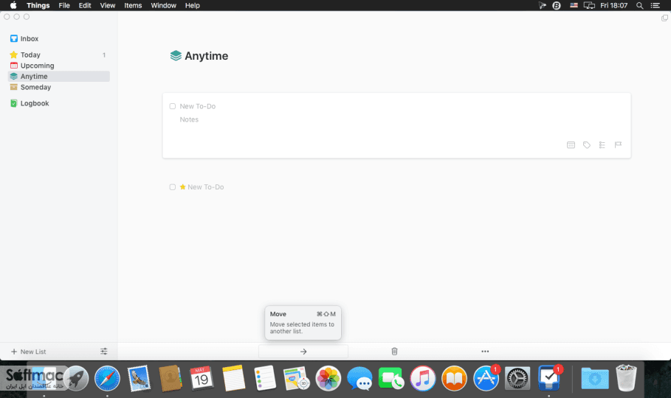Screen dimensions: 671x398
Task: Click the New To-Do title field
Action: coord(197,106)
